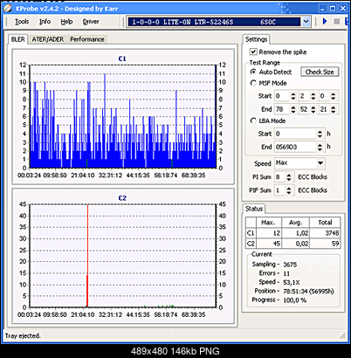The image size is (351, 358).
Task: Click the Sampling 3675 value
Action: (290, 265)
